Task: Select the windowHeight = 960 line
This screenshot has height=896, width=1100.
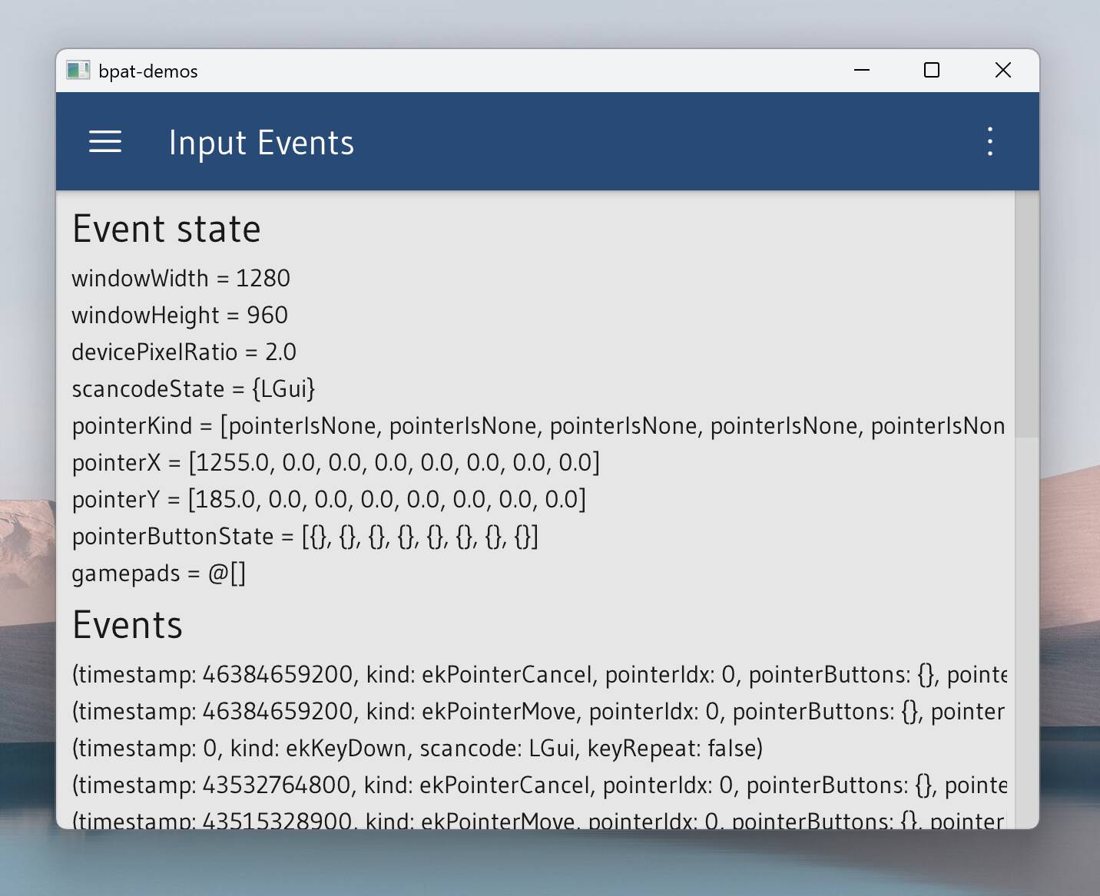Action: 180,315
